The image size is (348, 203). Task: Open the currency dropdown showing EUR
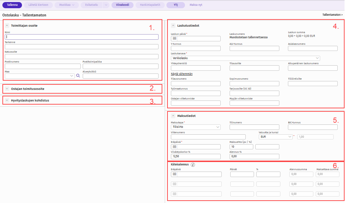click(276, 137)
